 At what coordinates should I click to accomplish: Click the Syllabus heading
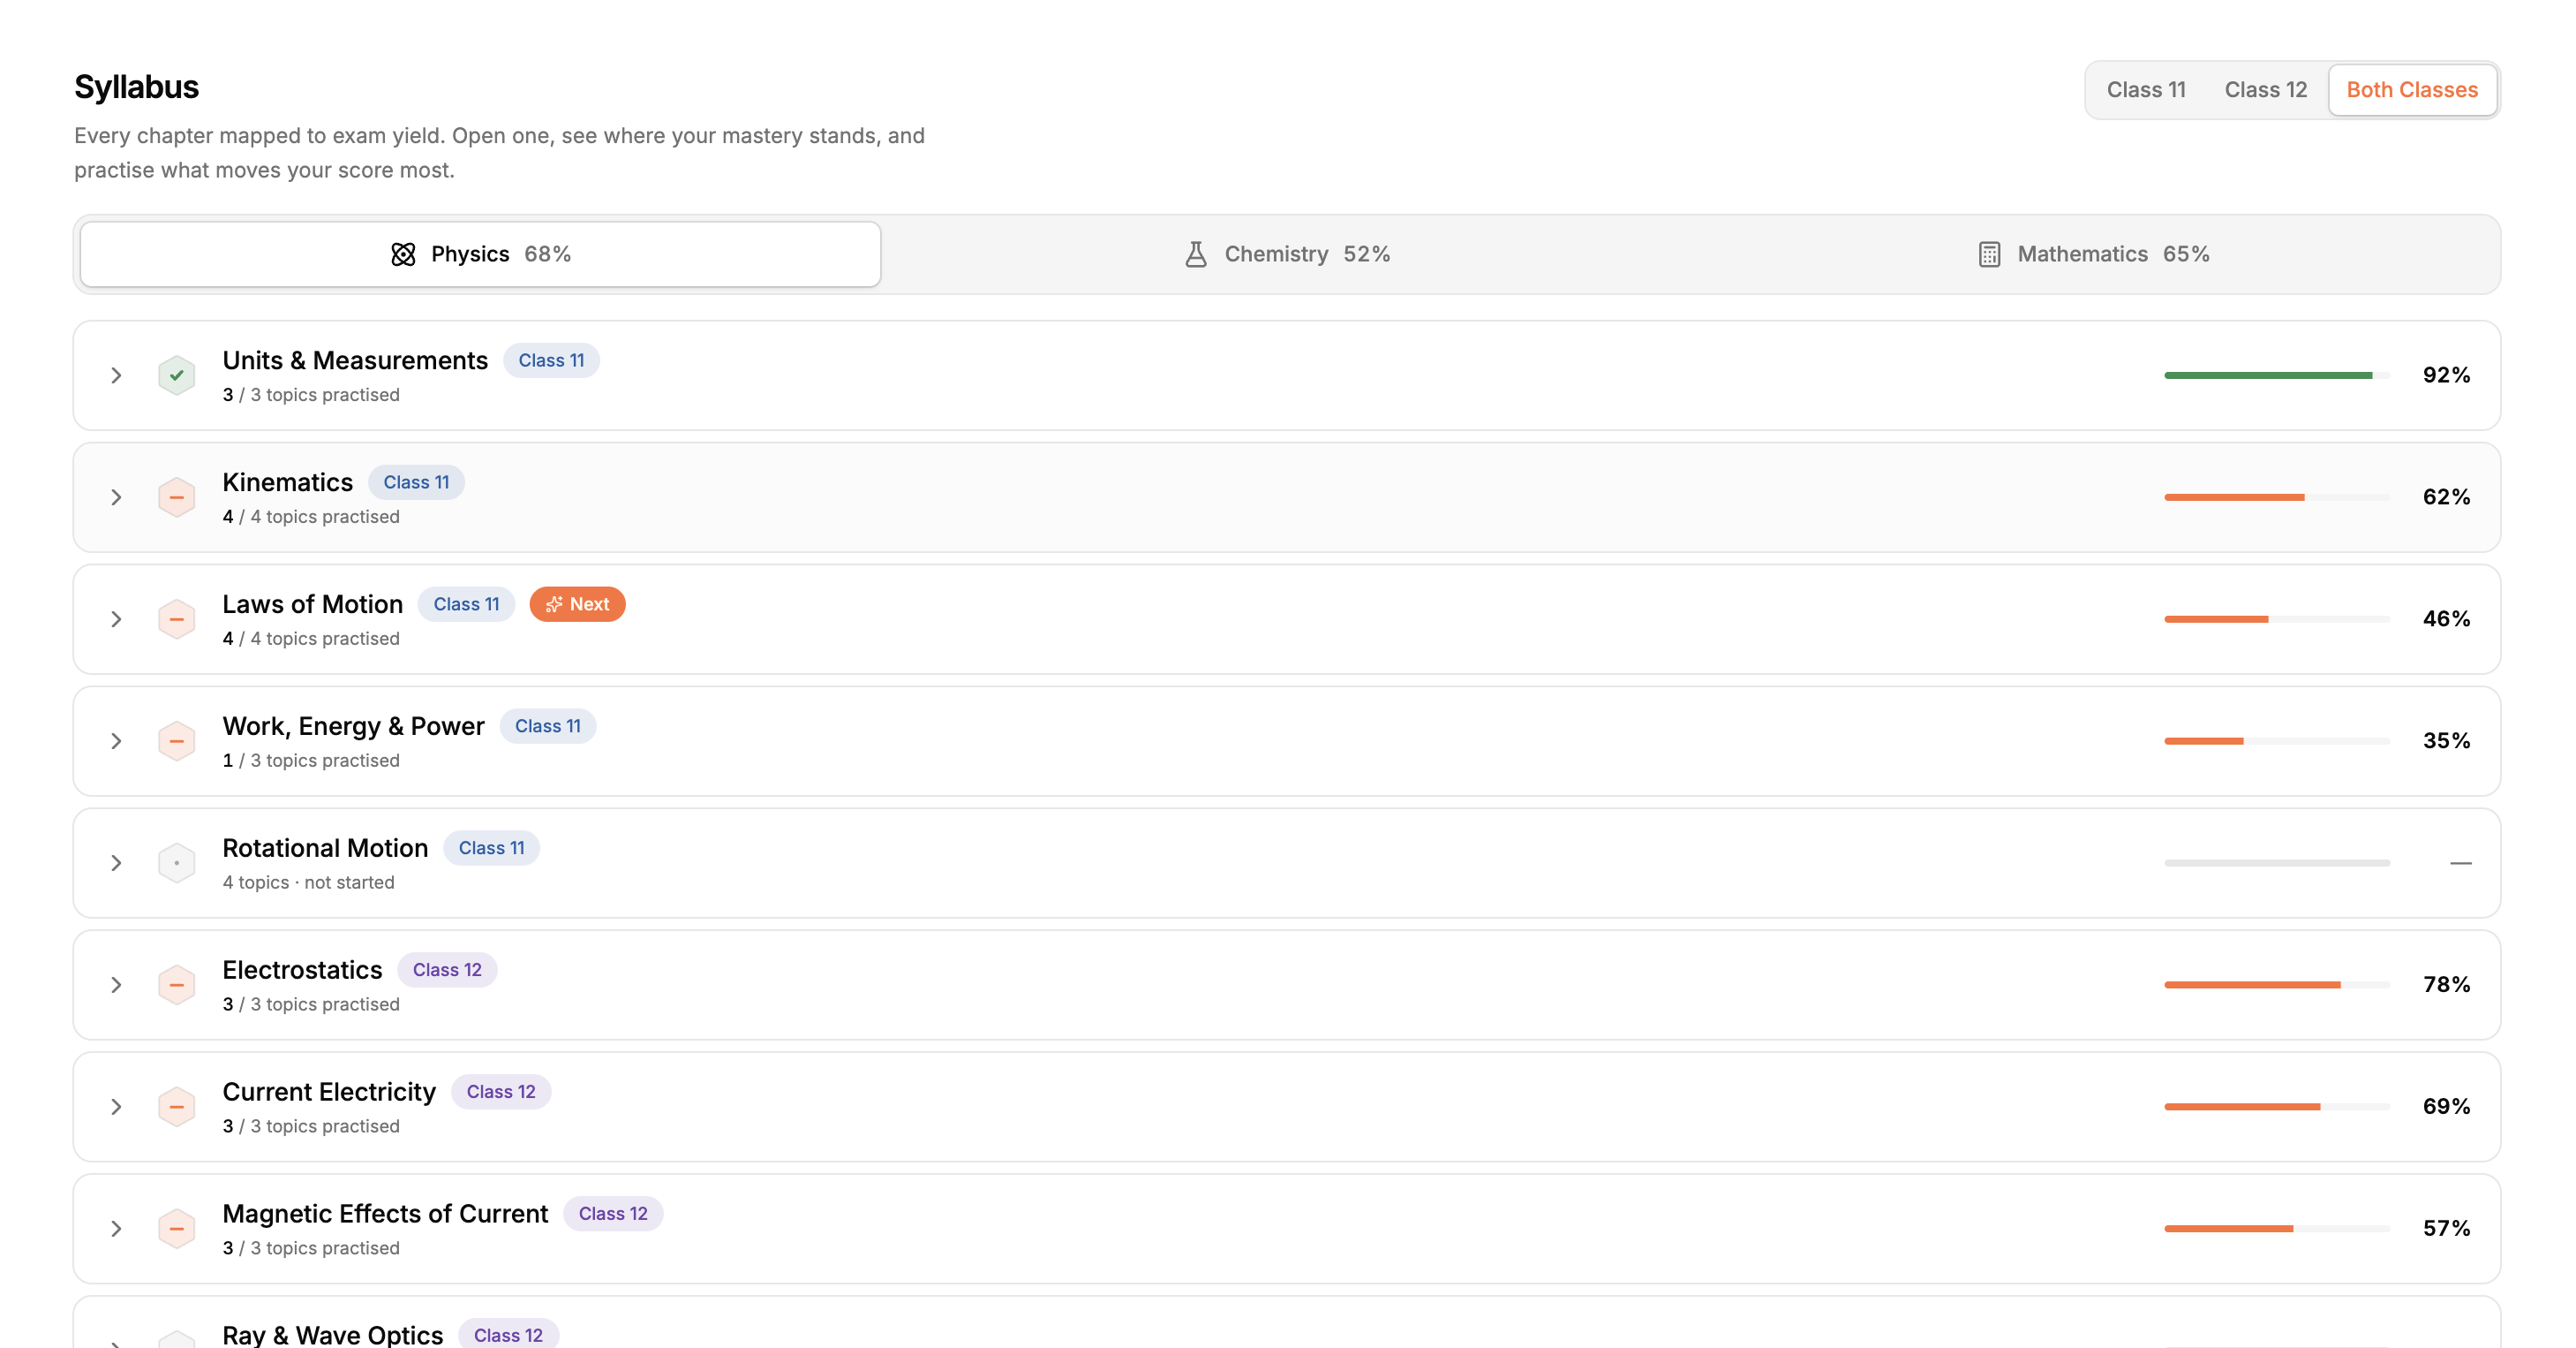point(137,87)
